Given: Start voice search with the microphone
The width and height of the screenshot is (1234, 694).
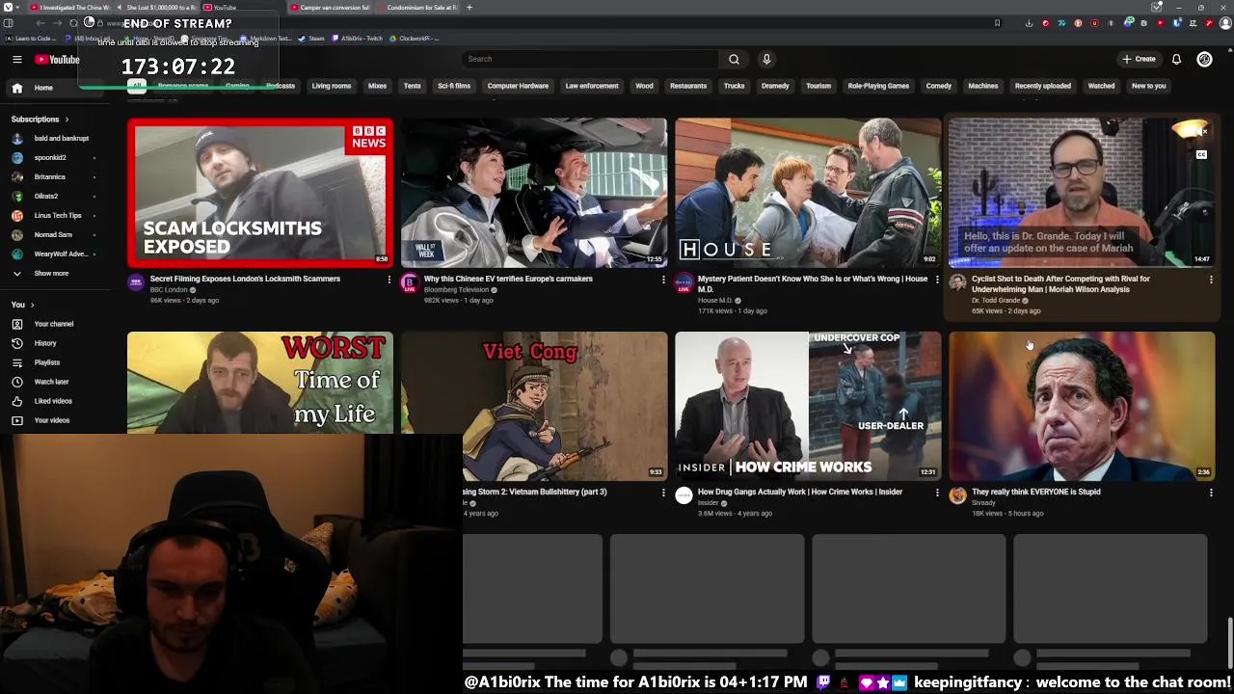Looking at the screenshot, I should (x=766, y=59).
